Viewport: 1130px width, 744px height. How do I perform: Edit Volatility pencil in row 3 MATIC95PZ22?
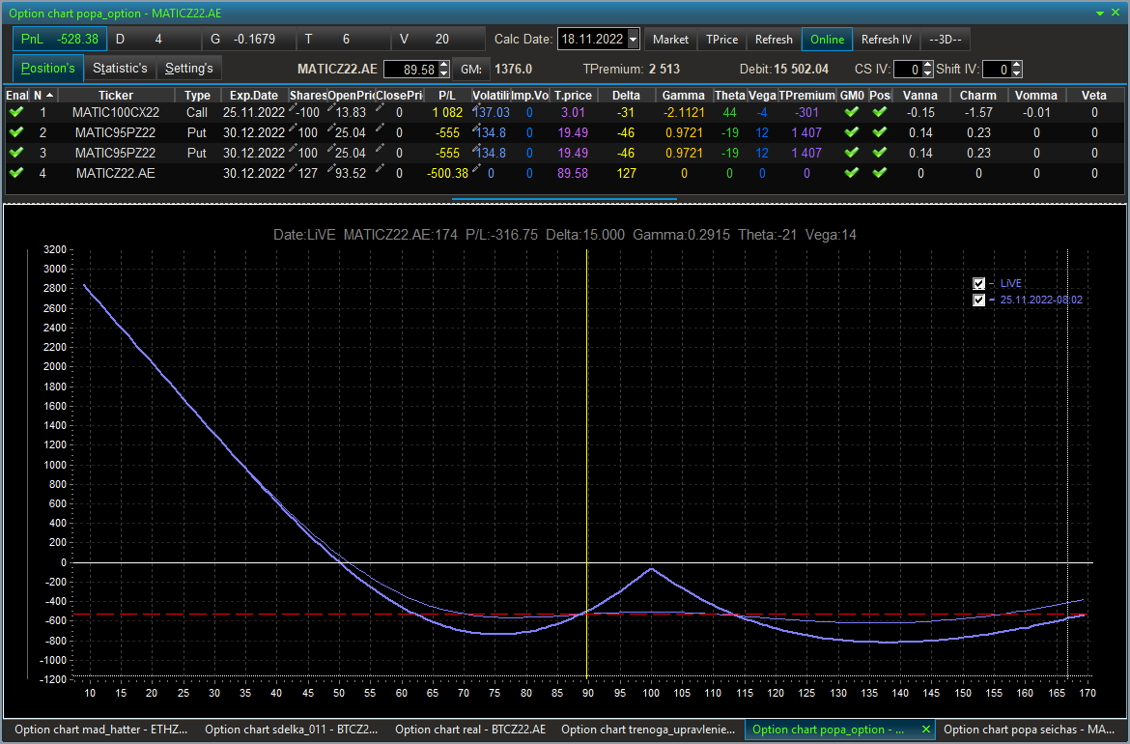[476, 149]
